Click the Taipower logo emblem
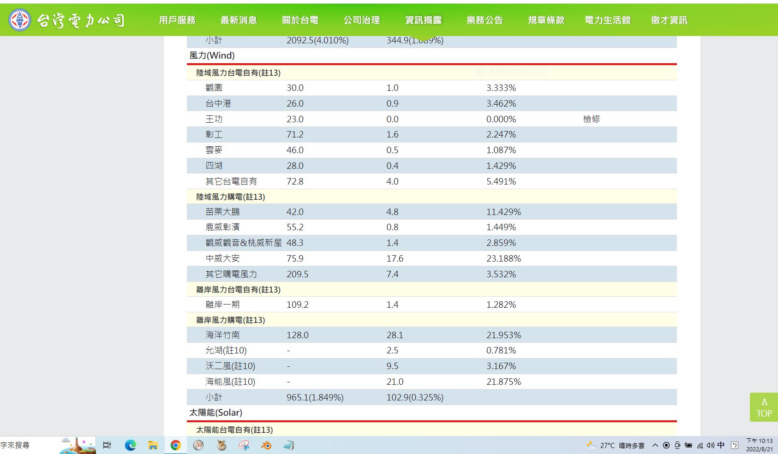778x454 pixels. coord(20,20)
